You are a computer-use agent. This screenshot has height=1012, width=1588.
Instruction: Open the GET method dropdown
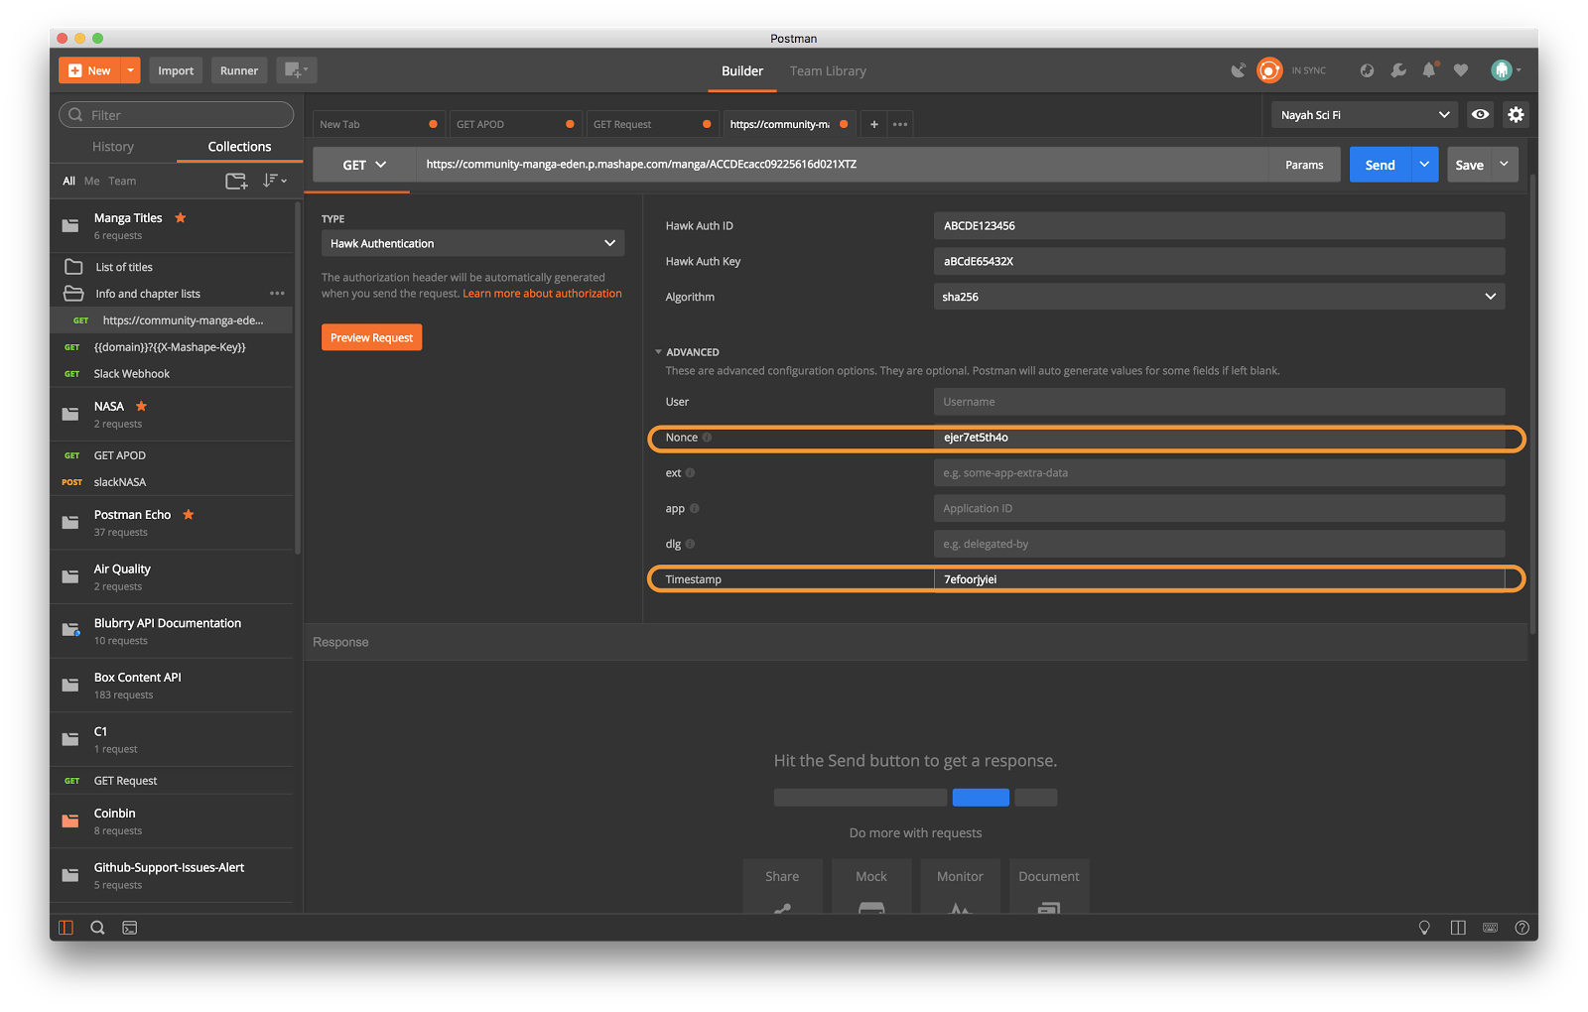pyautogui.click(x=364, y=165)
